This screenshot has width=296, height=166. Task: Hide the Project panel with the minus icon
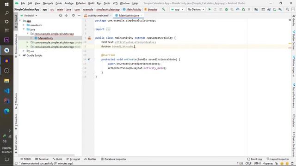pyautogui.click(x=79, y=15)
